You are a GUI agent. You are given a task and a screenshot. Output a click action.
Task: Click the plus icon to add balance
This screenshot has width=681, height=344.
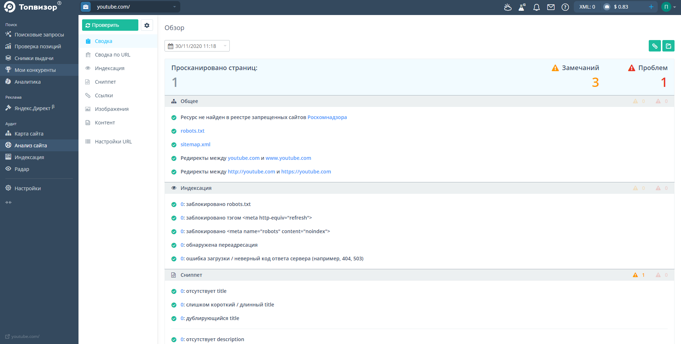[x=651, y=7]
